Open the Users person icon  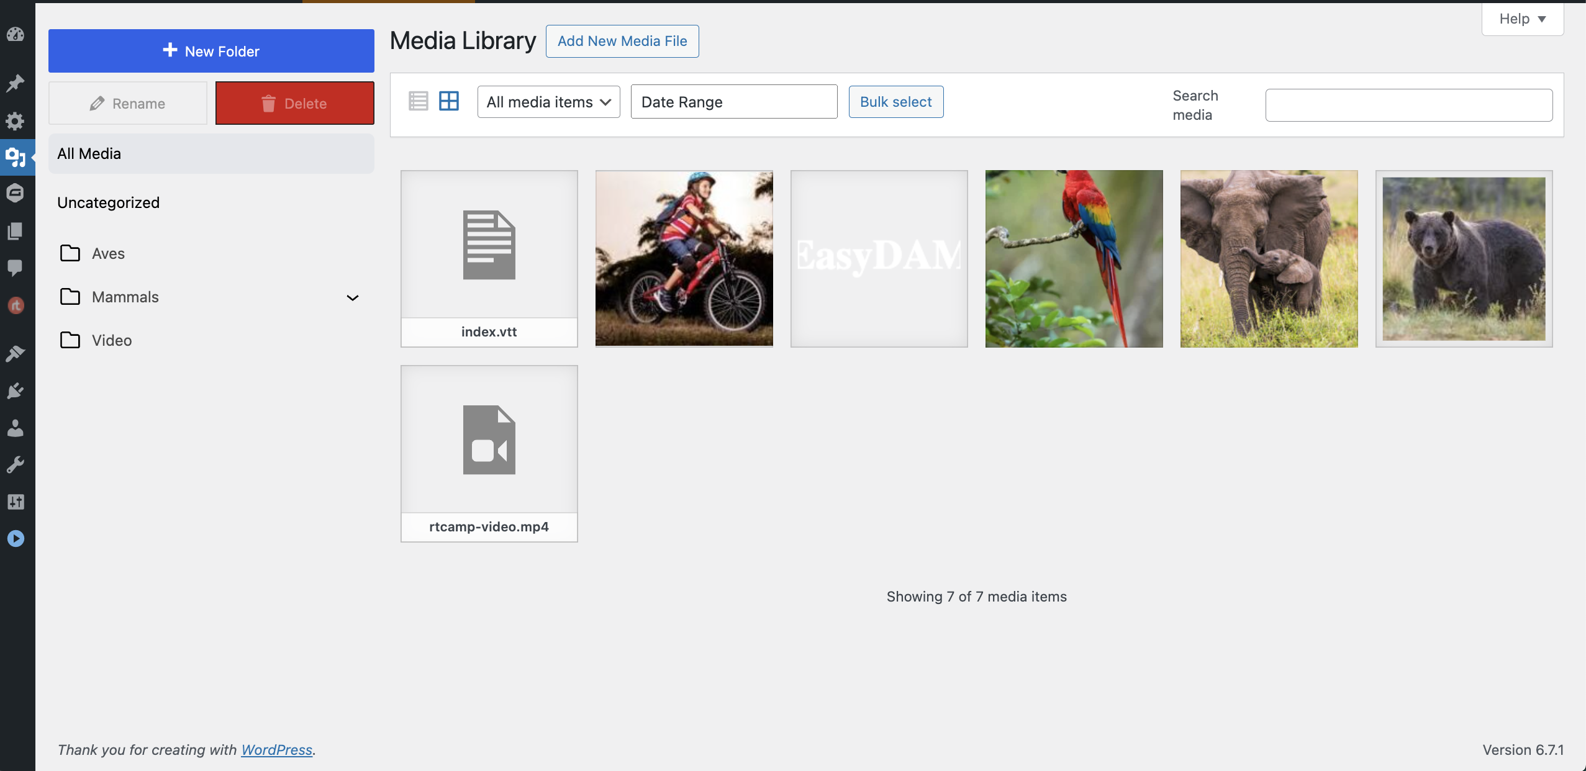[16, 428]
